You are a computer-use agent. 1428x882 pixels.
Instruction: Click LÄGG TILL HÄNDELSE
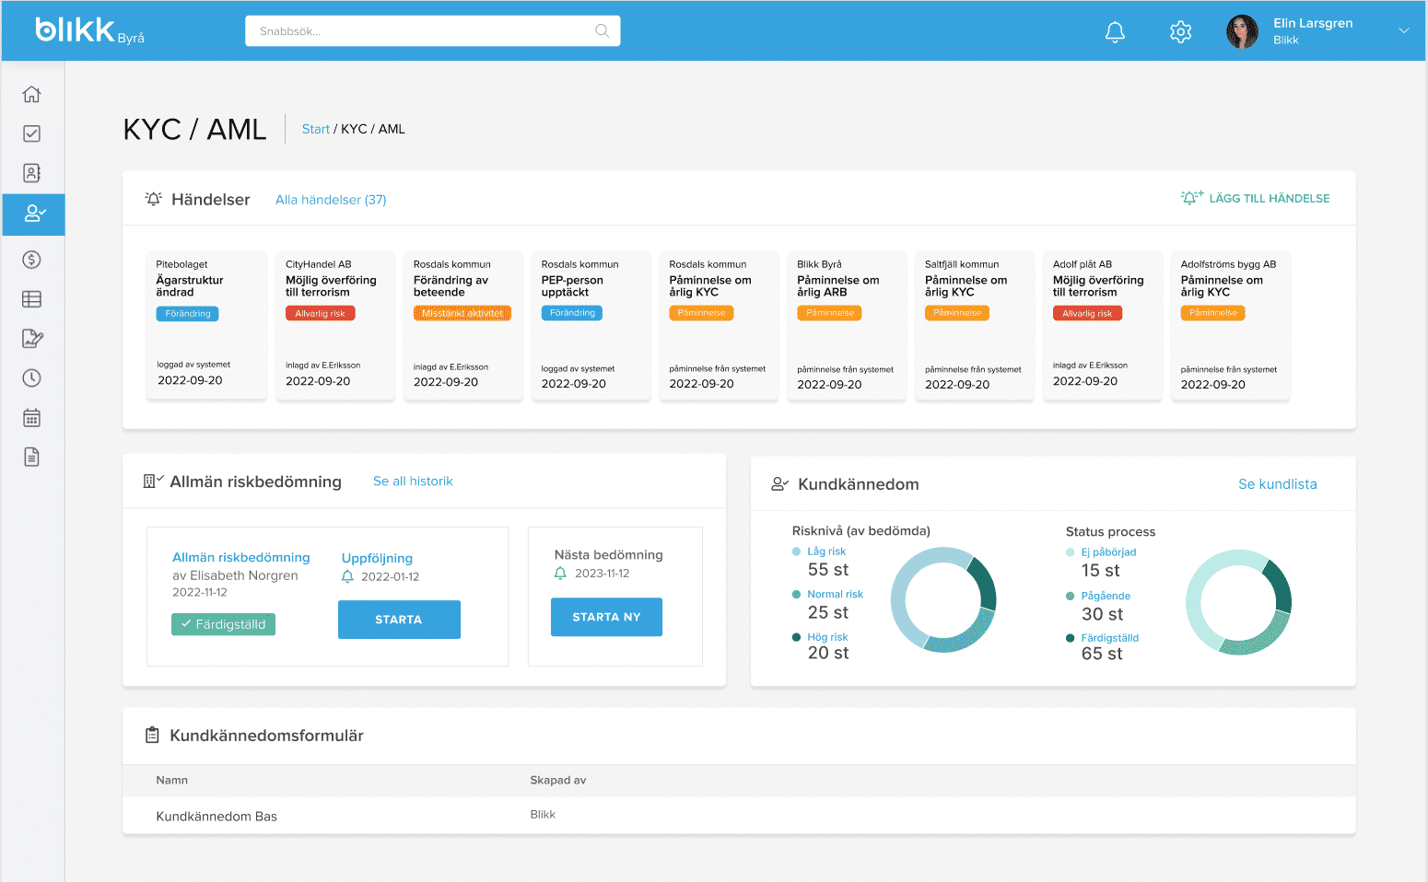click(x=1256, y=198)
